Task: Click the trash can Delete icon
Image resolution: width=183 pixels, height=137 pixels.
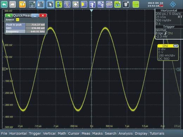Action: coord(126,5)
